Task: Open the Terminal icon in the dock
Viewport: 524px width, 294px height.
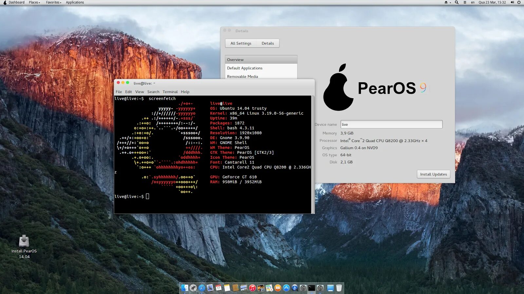Action: pos(311,288)
